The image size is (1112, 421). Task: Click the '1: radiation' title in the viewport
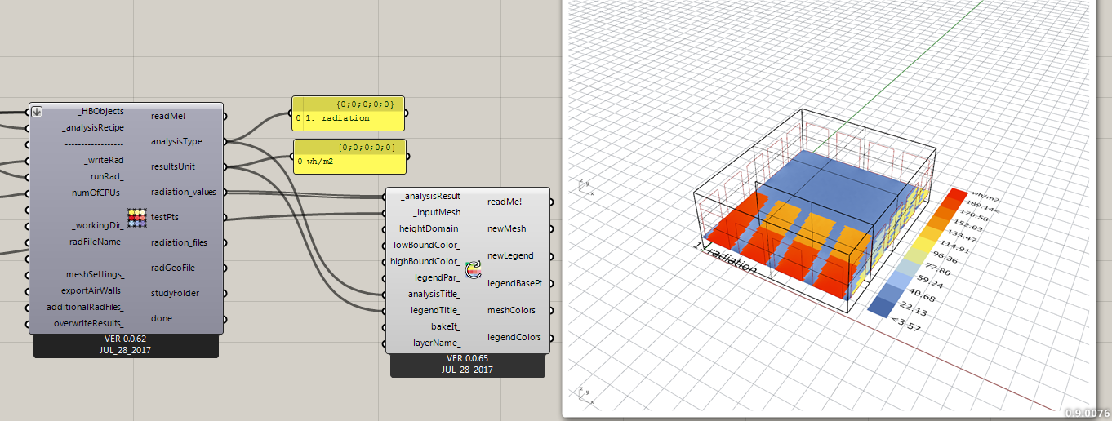(724, 257)
